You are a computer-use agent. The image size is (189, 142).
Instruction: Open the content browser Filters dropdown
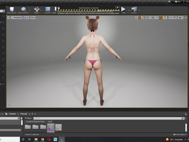point(28,118)
